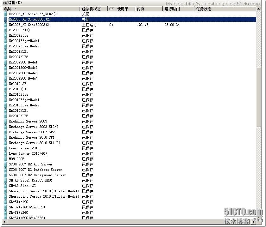This screenshot has height=227, width=266.
Task: Sort by 虚拟机状态 column header
Action: (94, 9)
